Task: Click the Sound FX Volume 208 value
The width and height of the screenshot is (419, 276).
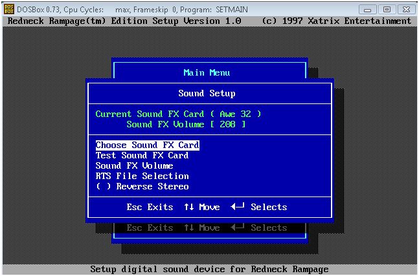Action: (228, 125)
